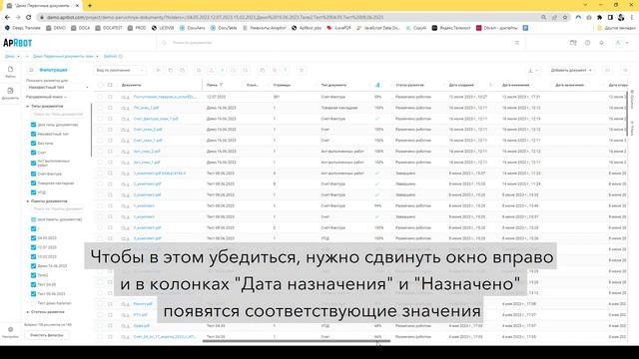The image size is (639, 359).
Task: Check the 'Тест демо-пилотаж' package checkbox
Action: tap(33, 303)
